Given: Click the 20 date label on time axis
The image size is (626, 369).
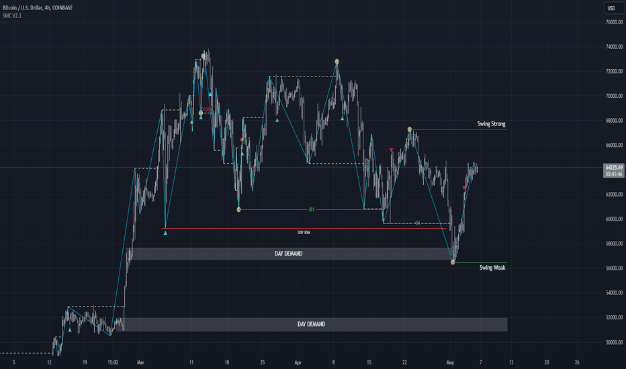Looking at the screenshot, I should click(547, 362).
